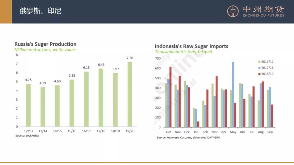The height and width of the screenshot is (165, 294).
Task: Click the green Jun 2016/17 bar
Action: pyautogui.click(x=240, y=105)
